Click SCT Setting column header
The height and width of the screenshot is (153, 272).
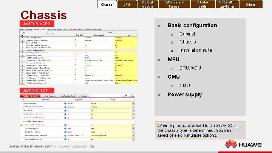point(112,100)
